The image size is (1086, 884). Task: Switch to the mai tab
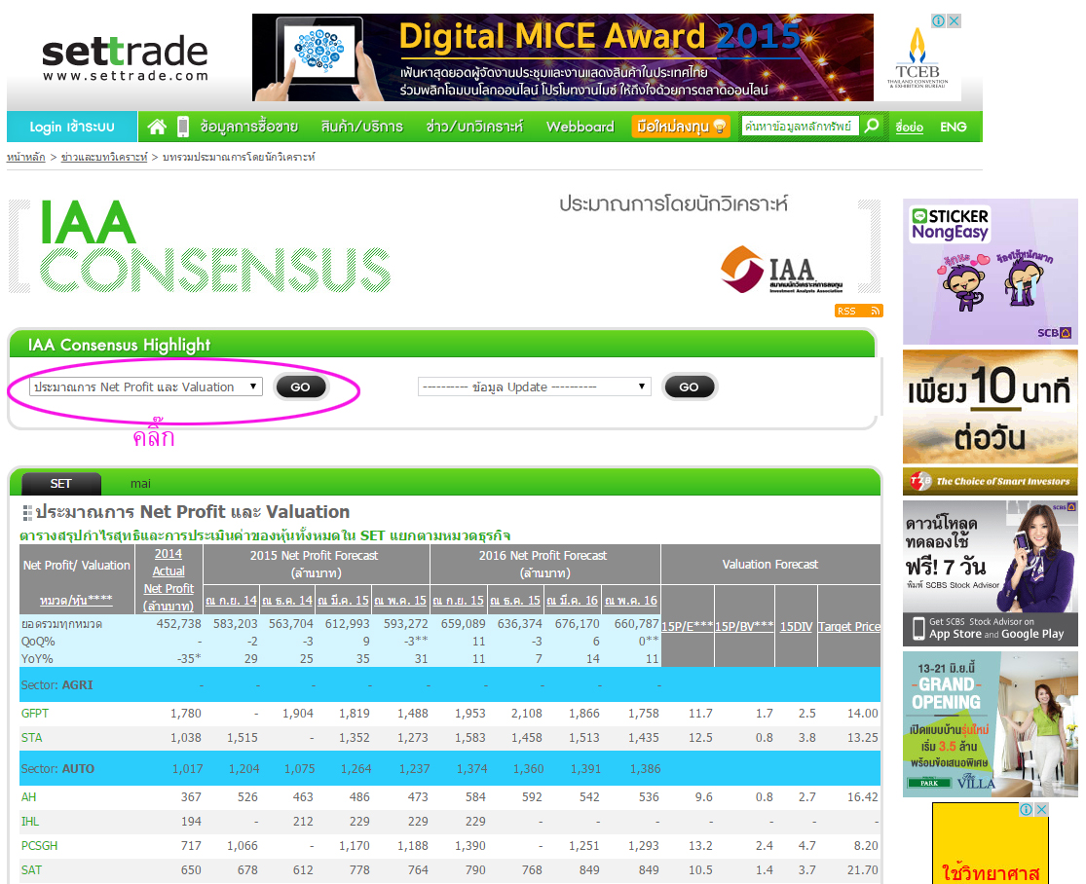tap(140, 483)
